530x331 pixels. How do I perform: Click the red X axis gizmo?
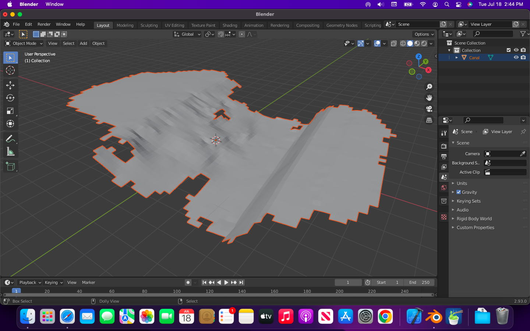(428, 70)
